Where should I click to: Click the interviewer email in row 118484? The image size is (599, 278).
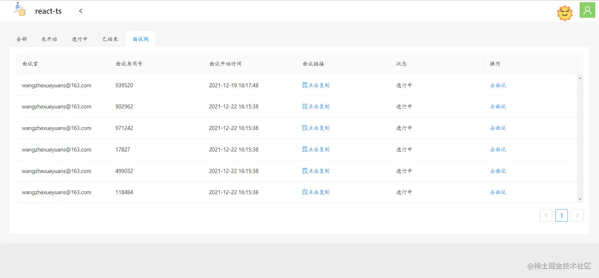tap(57, 192)
